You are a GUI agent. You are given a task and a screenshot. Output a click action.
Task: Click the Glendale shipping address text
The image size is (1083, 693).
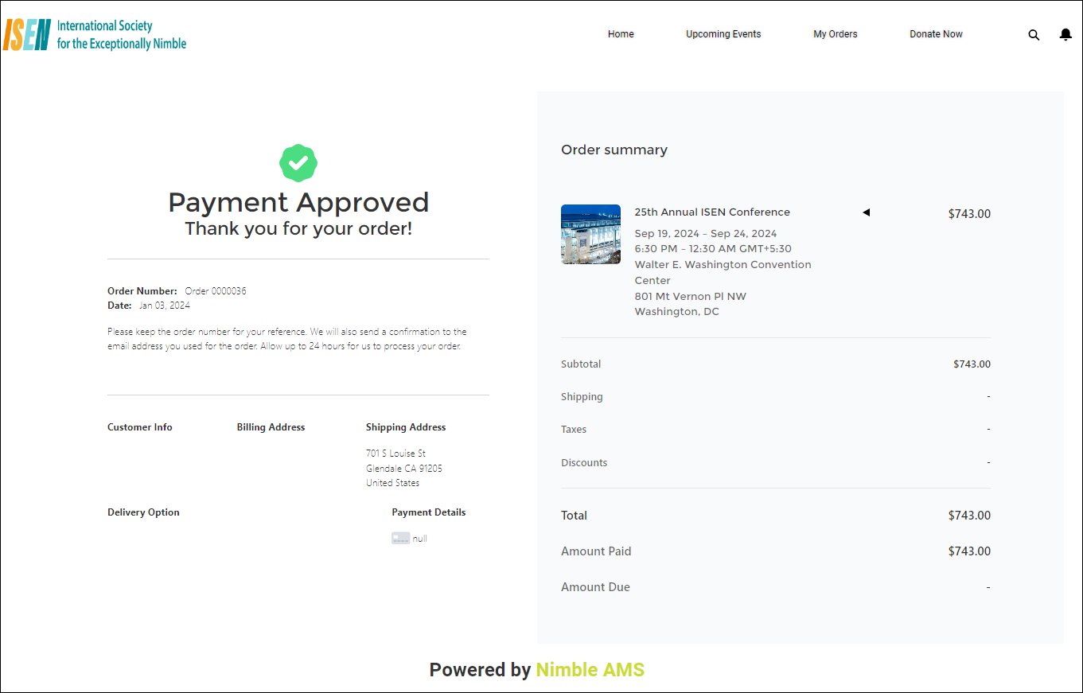point(403,469)
